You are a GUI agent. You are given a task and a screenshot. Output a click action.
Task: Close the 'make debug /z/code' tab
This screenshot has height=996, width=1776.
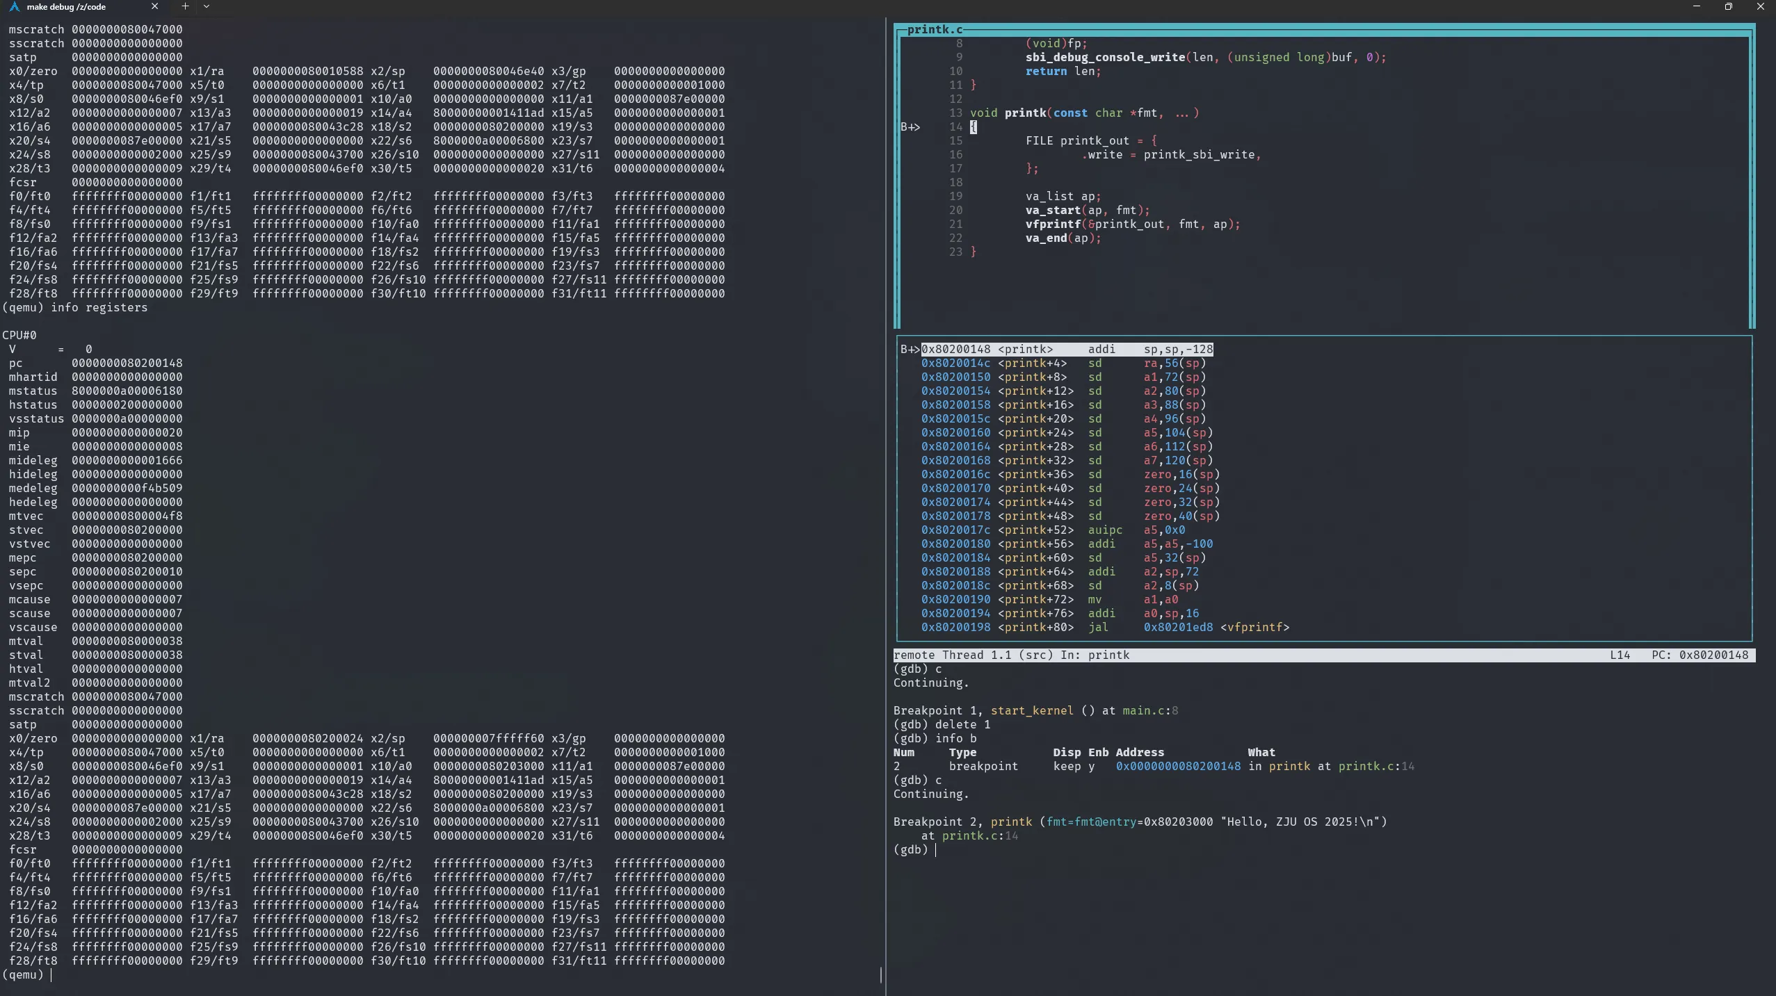[x=154, y=6]
